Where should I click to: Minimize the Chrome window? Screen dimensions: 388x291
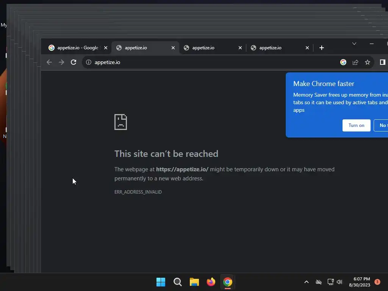click(x=371, y=44)
